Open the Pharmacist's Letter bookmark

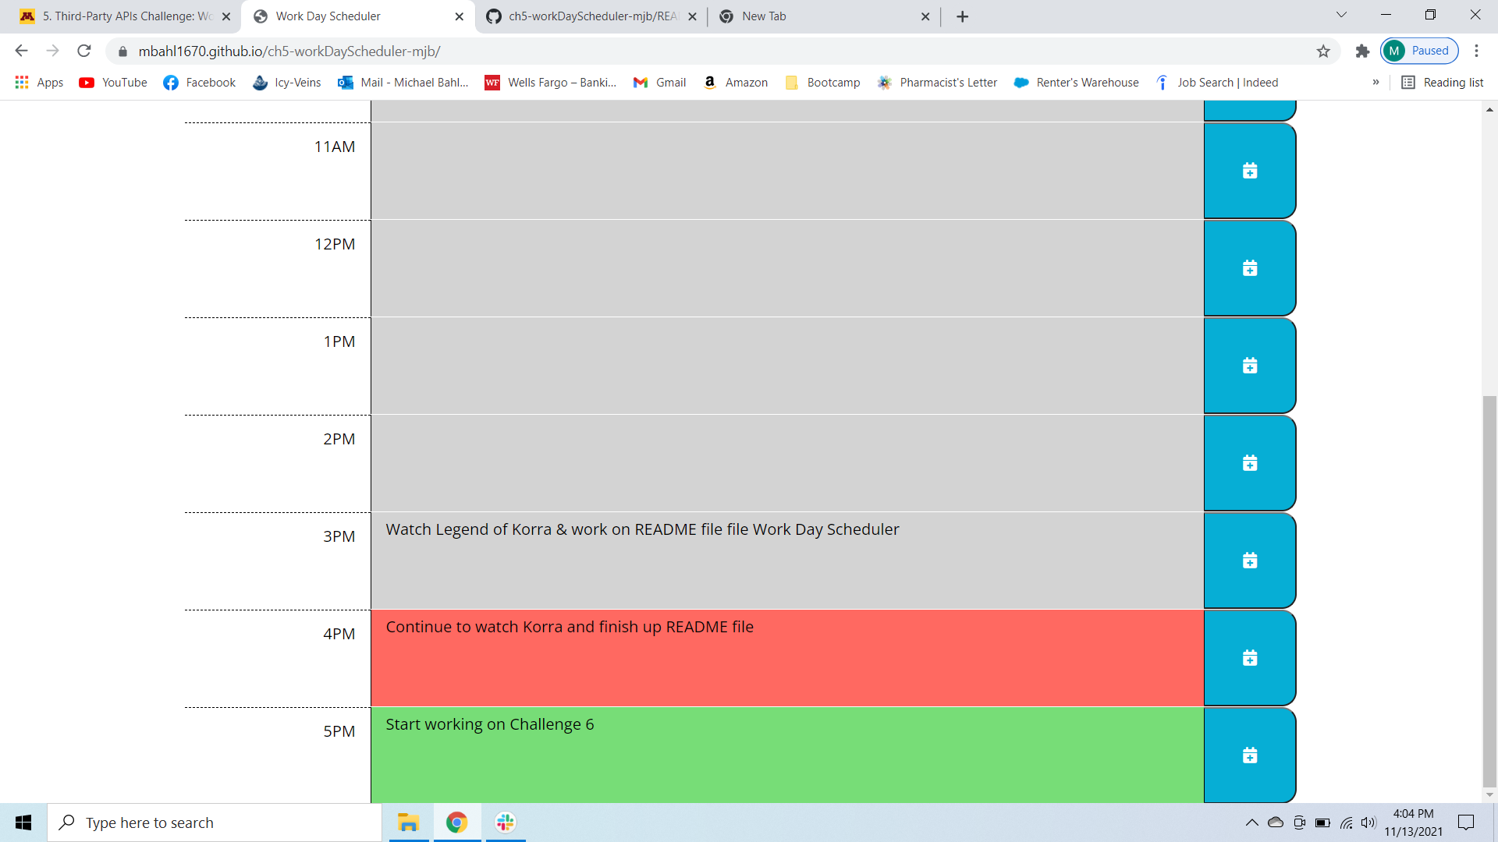[937, 83]
